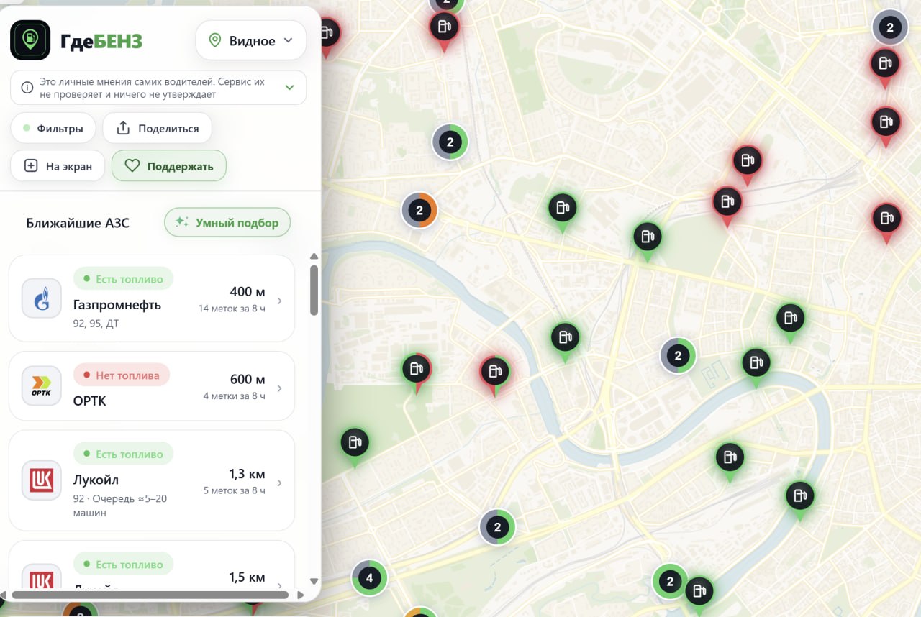Select the Газпромнефть station name
Viewport: 921px width, 617px height.
pyautogui.click(x=117, y=305)
